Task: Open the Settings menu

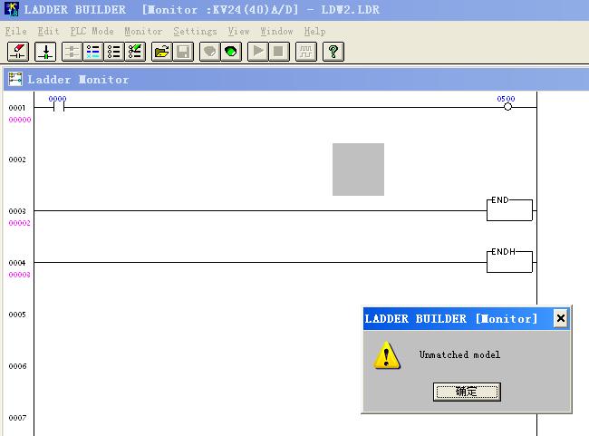Action: (195, 31)
